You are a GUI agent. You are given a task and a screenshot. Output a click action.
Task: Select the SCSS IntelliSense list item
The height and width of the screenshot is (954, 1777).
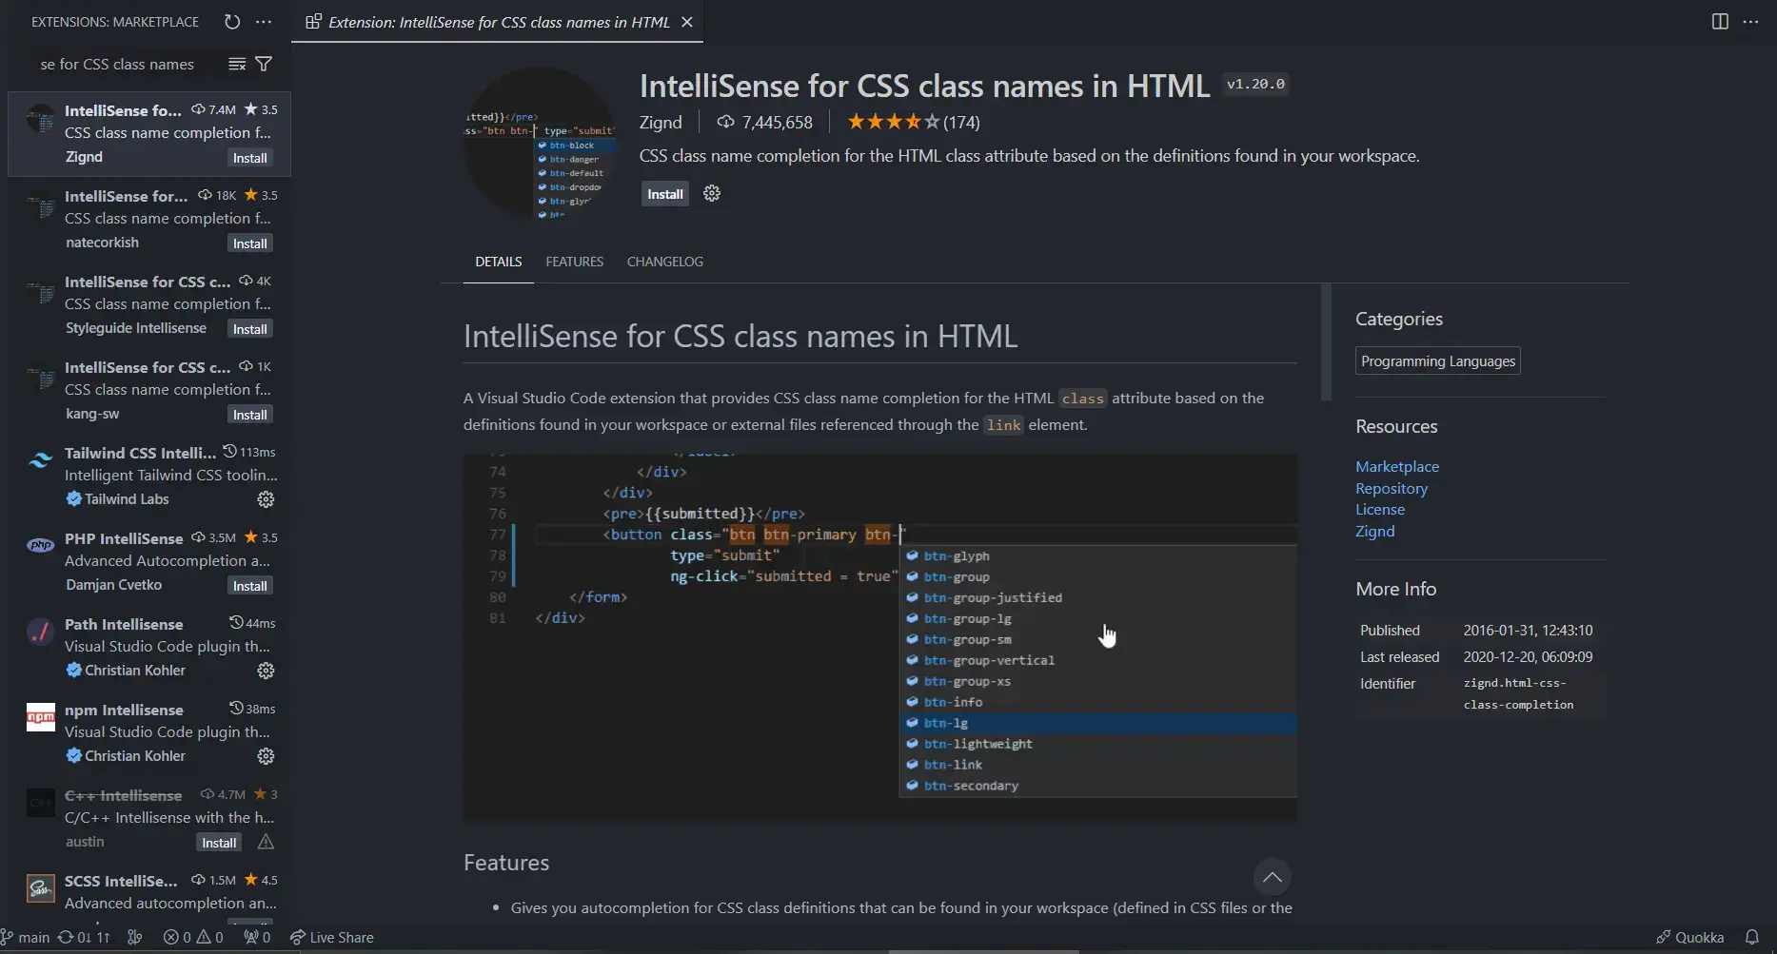point(149,892)
